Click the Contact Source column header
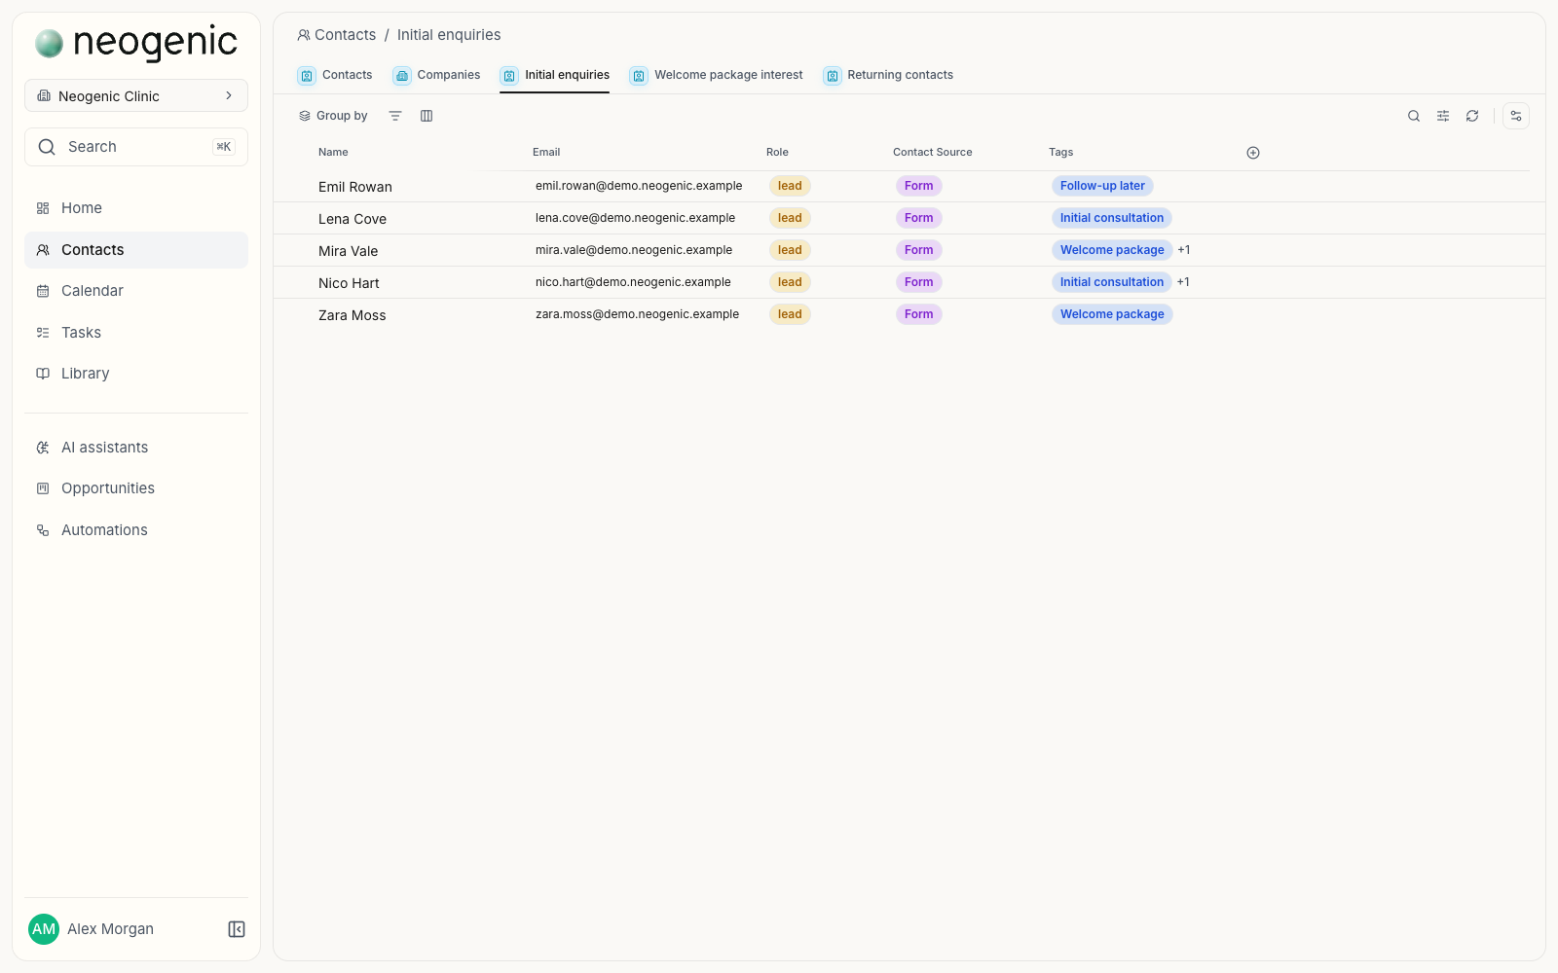 (x=933, y=153)
